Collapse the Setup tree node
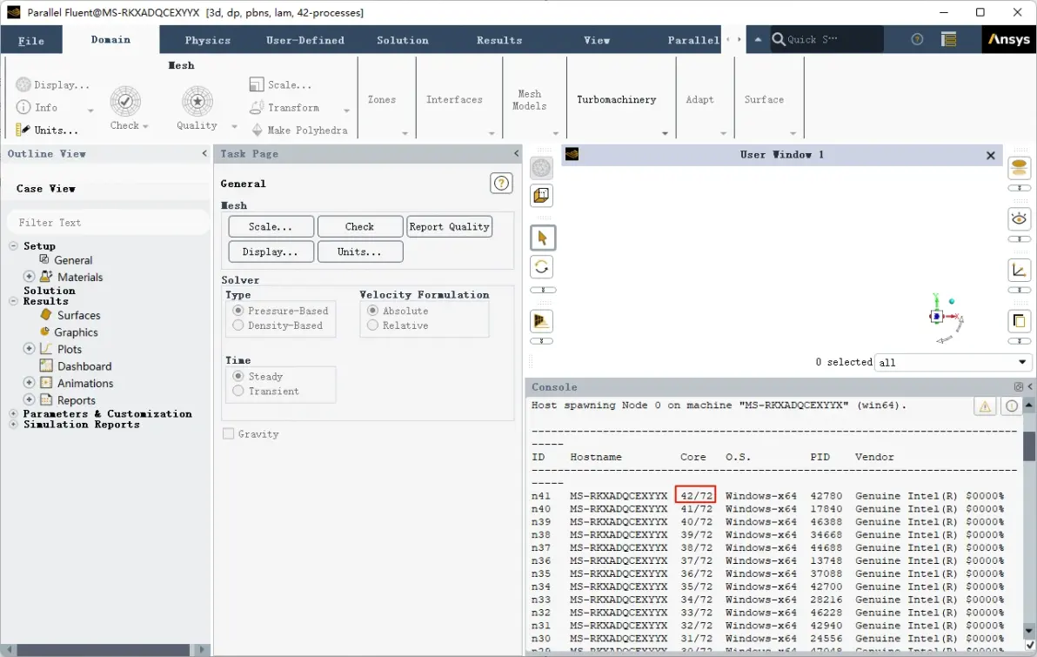Viewport: 1037px width, 657px height. pos(13,245)
